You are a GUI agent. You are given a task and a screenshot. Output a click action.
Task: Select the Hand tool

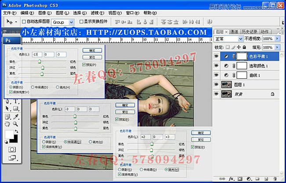(x=7, y=124)
